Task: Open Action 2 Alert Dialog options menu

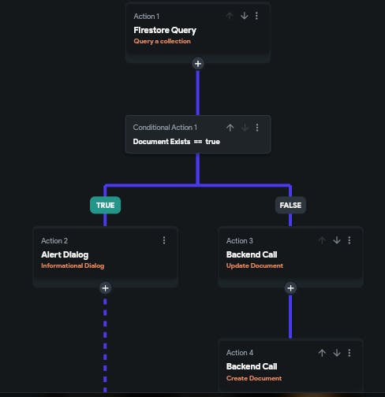Action: (164, 240)
